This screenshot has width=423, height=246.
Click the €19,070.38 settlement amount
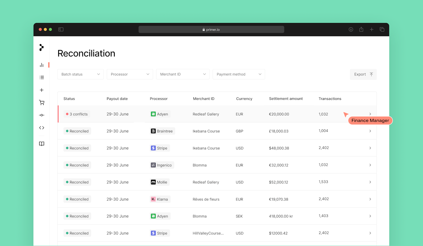(x=279, y=199)
